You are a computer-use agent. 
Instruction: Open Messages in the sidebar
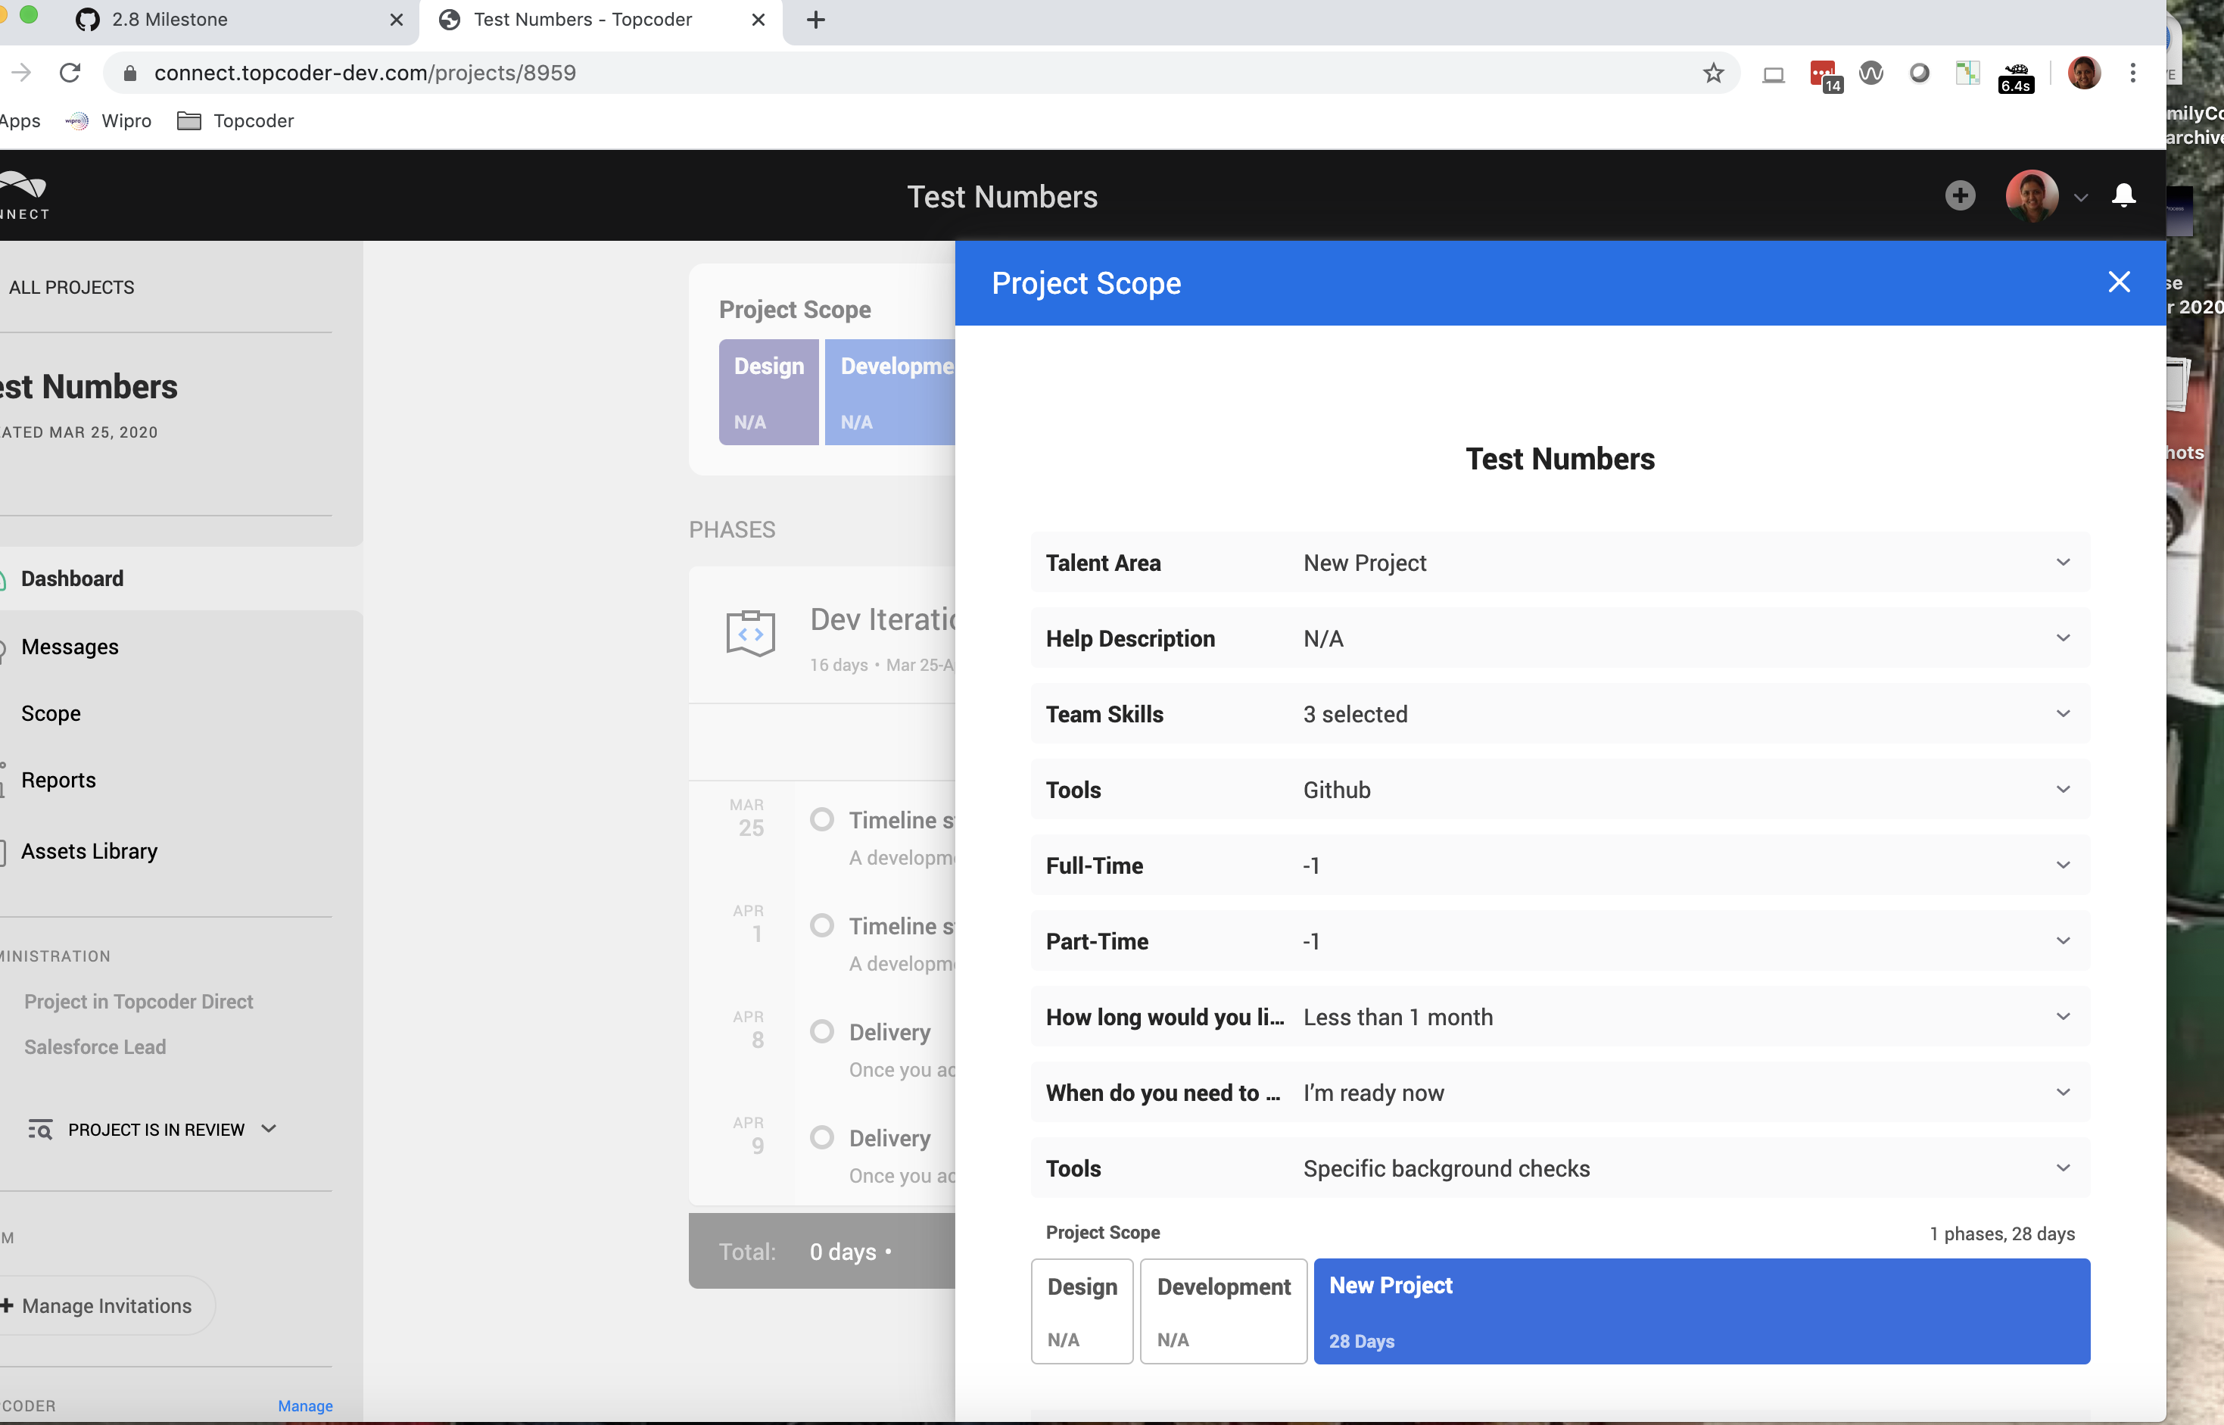70,647
